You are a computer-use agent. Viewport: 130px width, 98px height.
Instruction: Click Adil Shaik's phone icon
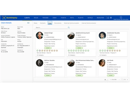click(108, 65)
